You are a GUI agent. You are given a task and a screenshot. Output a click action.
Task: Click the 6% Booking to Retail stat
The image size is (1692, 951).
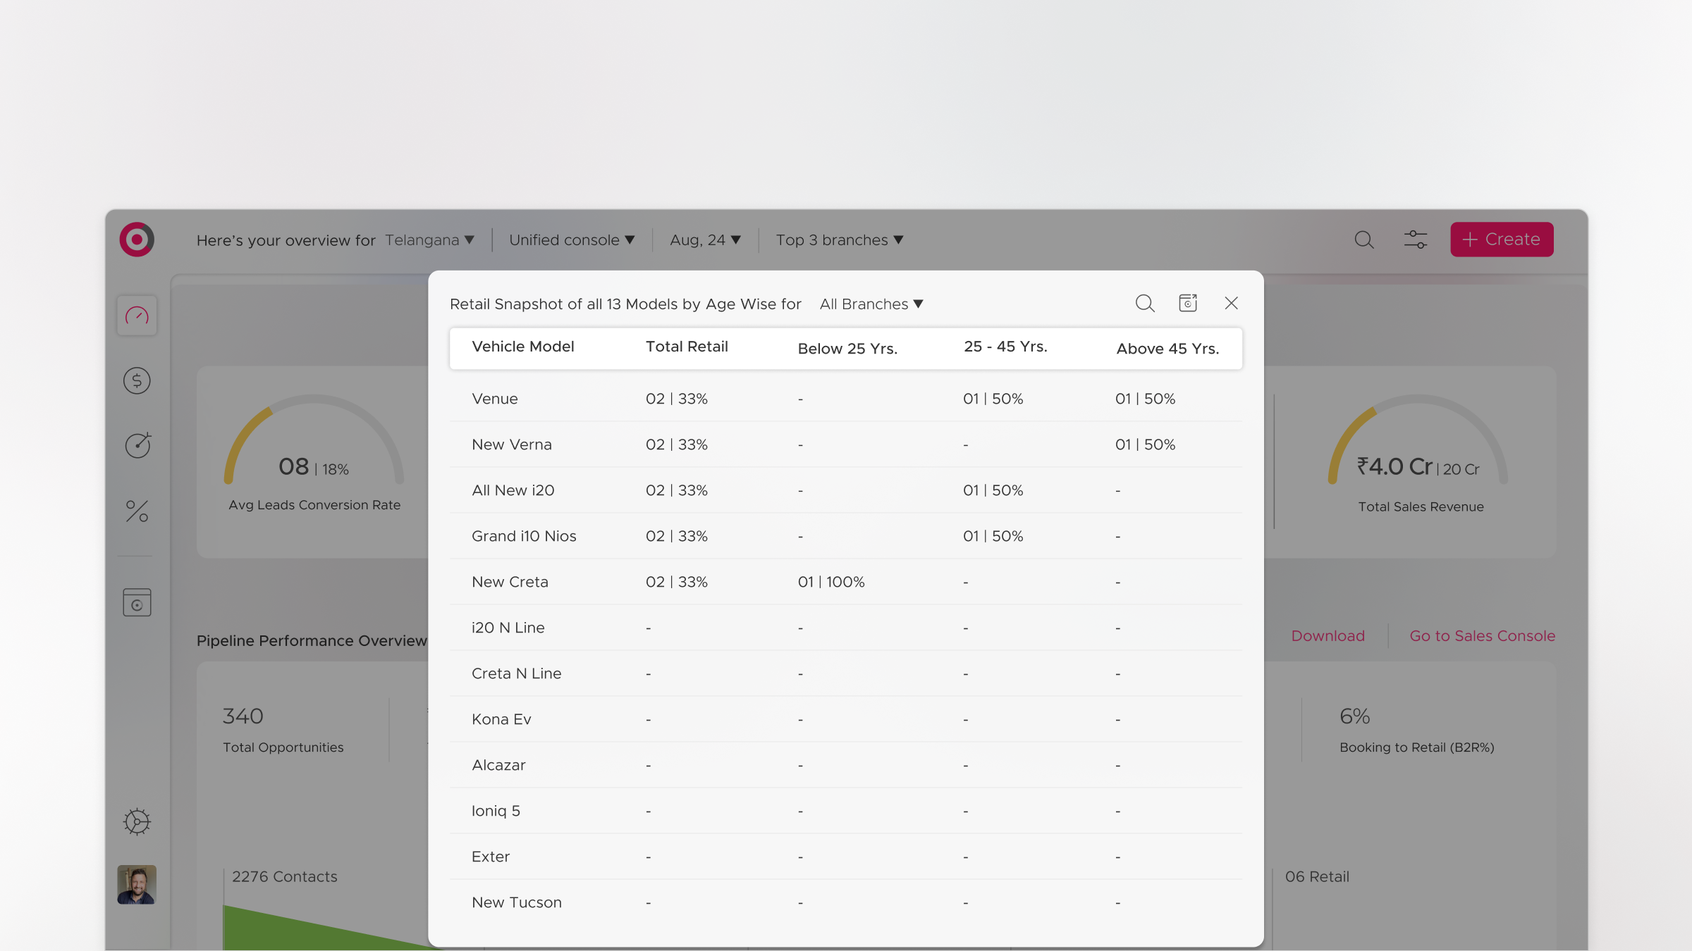pyautogui.click(x=1417, y=730)
